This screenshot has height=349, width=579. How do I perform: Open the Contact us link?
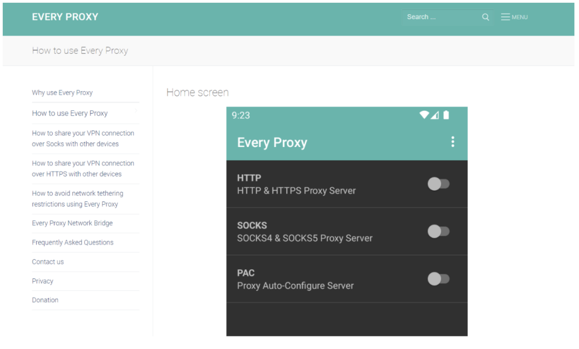pyautogui.click(x=47, y=262)
